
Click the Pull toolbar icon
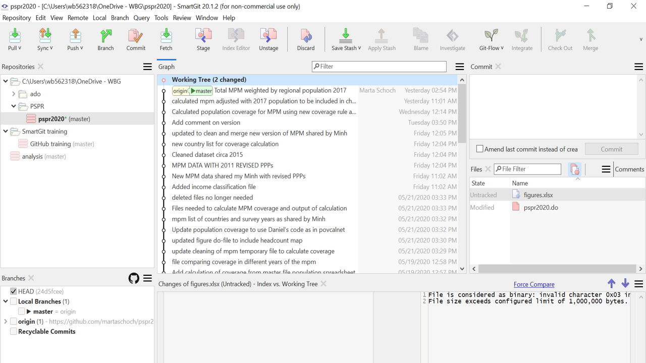pos(15,36)
